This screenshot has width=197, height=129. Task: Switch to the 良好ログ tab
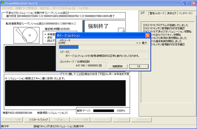171,13
